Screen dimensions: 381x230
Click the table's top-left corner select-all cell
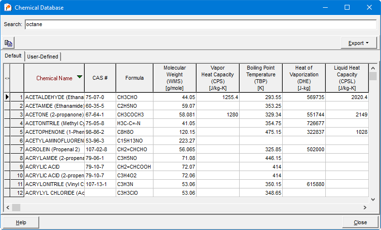click(7, 78)
